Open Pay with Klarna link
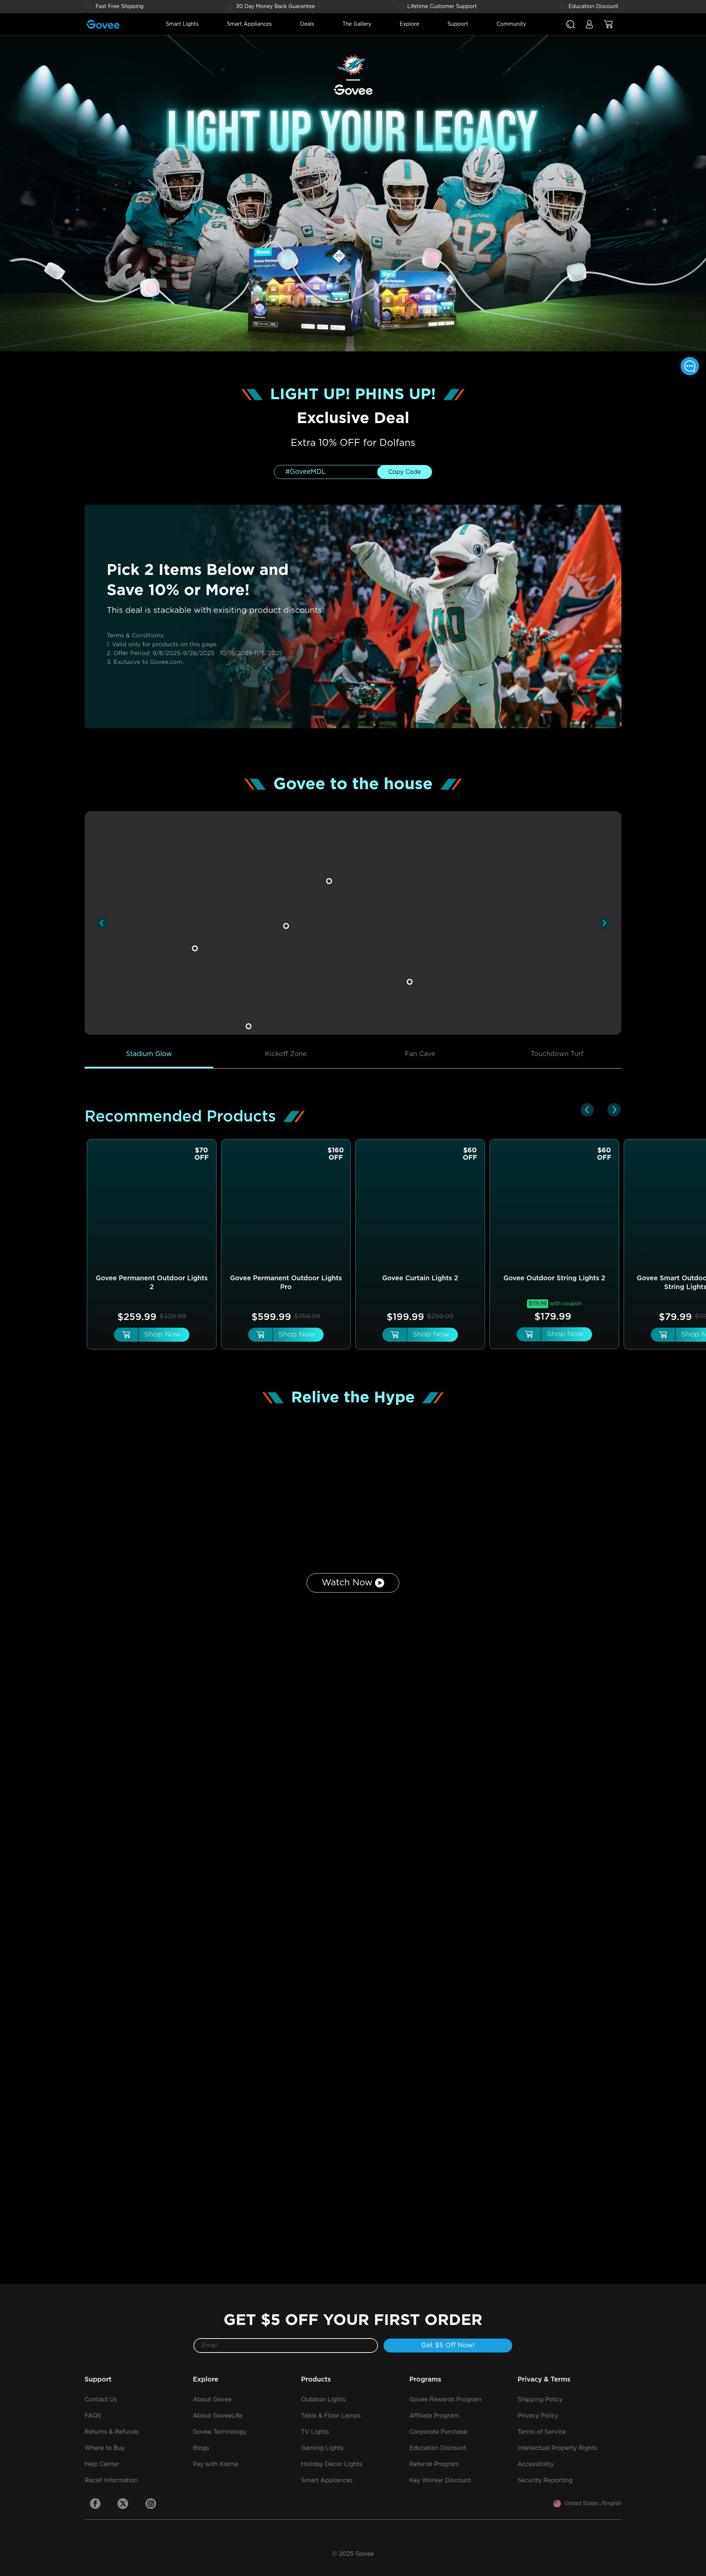 click(x=216, y=2463)
